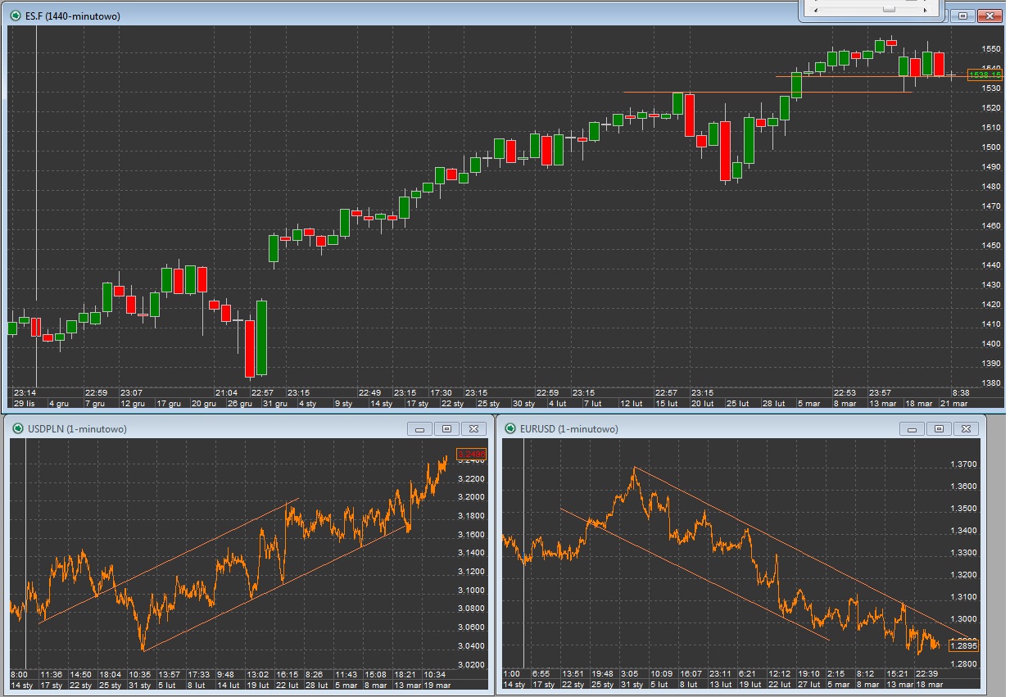Close the USDPLN chart window
Image resolution: width=1019 pixels, height=697 pixels.
coord(473,428)
